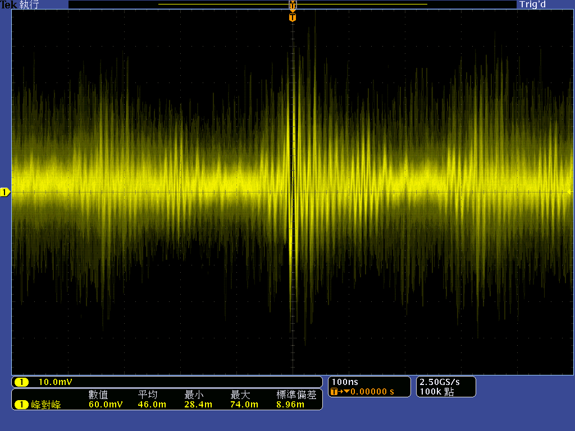Click the 標準偏差 column header
The height and width of the screenshot is (431, 575).
[x=296, y=395]
